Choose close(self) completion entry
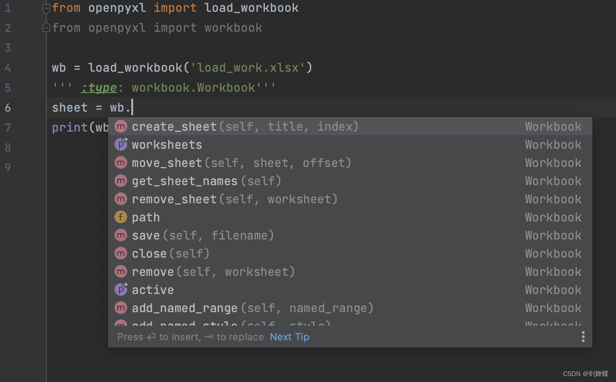Image resolution: width=616 pixels, height=382 pixels. 350,253
